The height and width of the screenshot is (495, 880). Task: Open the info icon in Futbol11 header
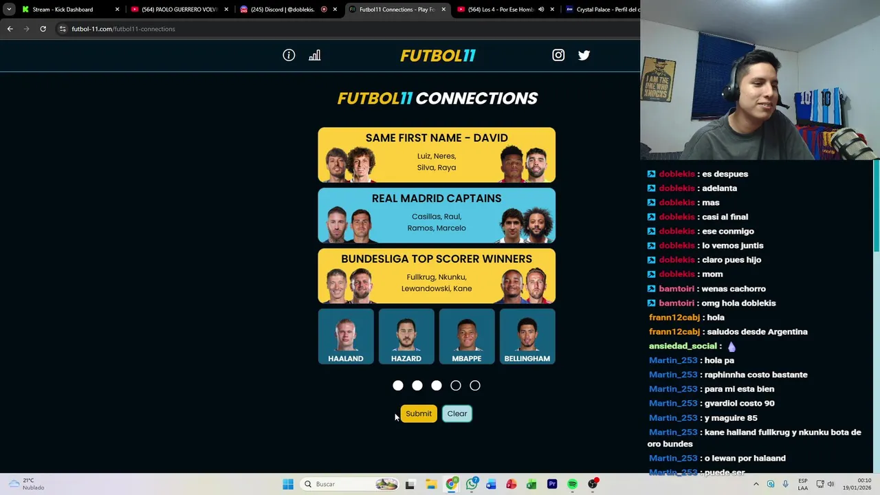click(289, 55)
